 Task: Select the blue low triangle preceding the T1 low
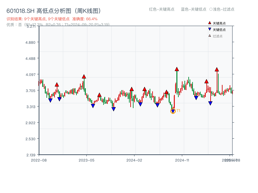(x=157, y=105)
